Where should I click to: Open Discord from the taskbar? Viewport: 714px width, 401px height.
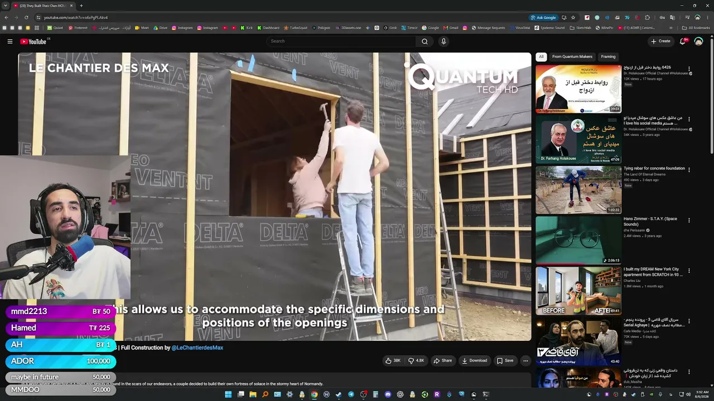tap(388, 394)
